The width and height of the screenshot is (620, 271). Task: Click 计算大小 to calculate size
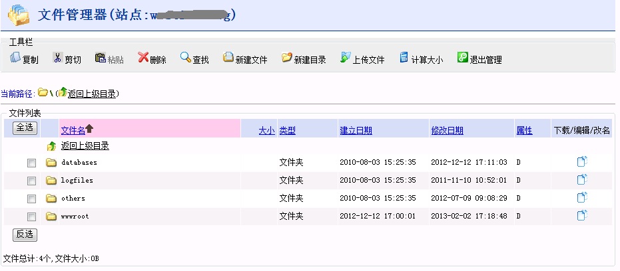click(404, 58)
